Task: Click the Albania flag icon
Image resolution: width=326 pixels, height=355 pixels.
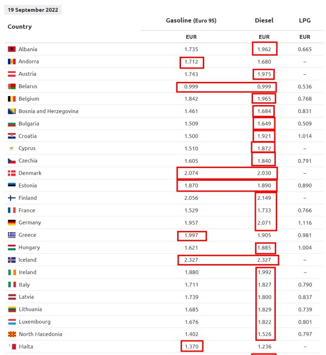Action: [12, 49]
